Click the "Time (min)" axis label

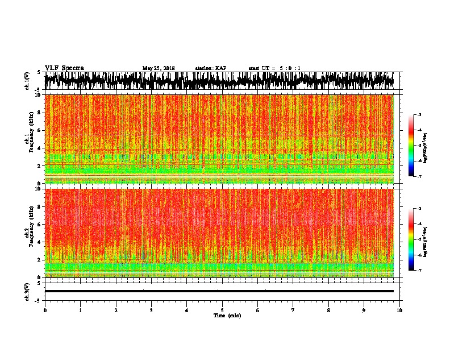(227, 316)
